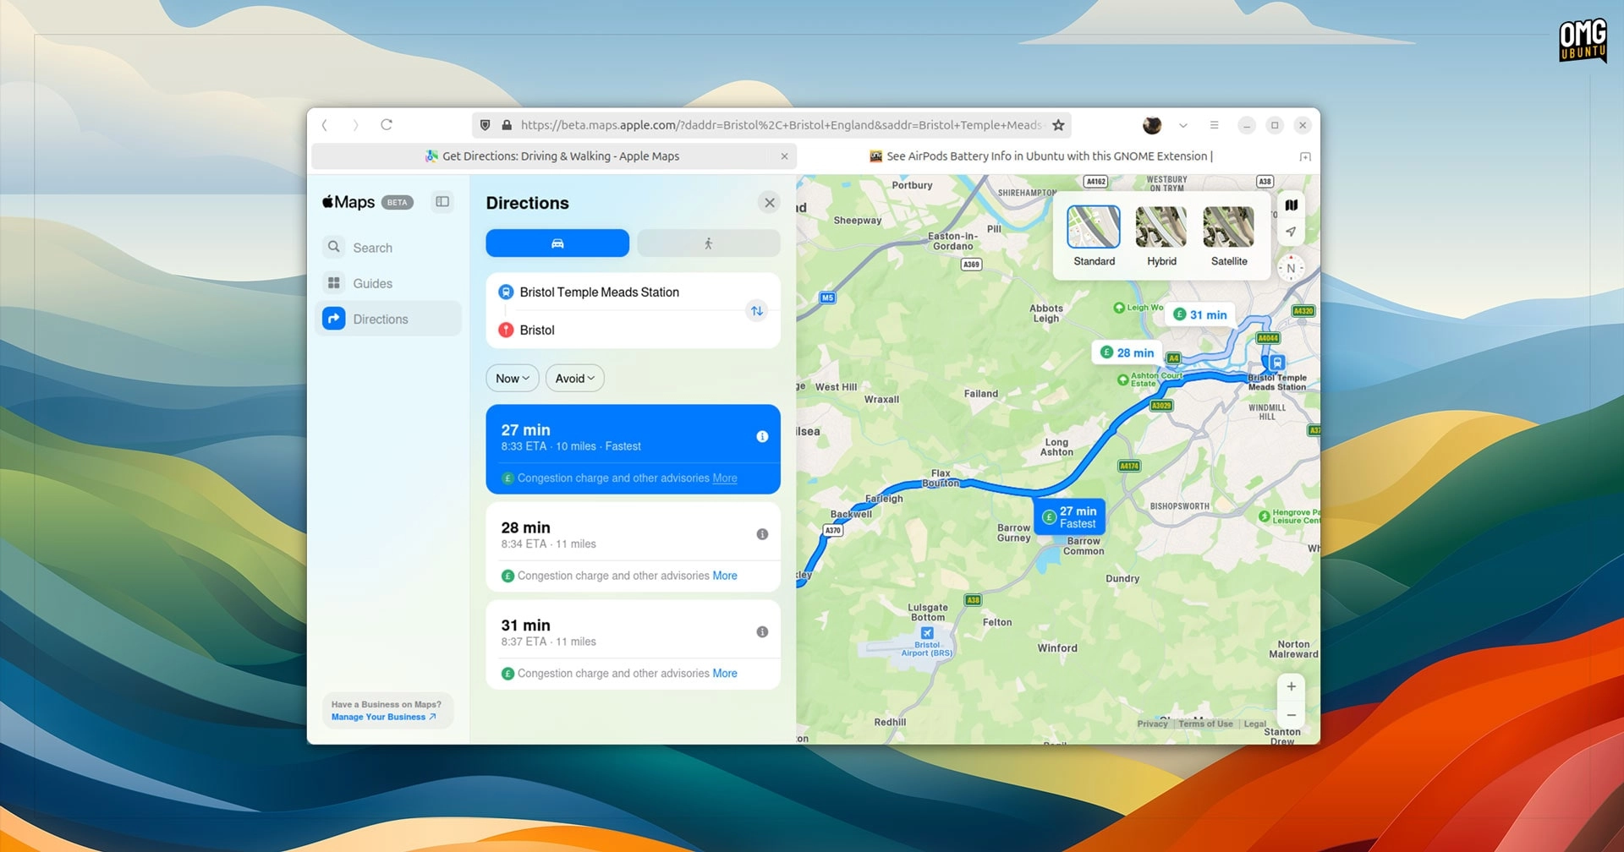Viewport: 1624px width, 852px height.
Task: Expand the chevron next to profile avatar
Action: (x=1183, y=125)
